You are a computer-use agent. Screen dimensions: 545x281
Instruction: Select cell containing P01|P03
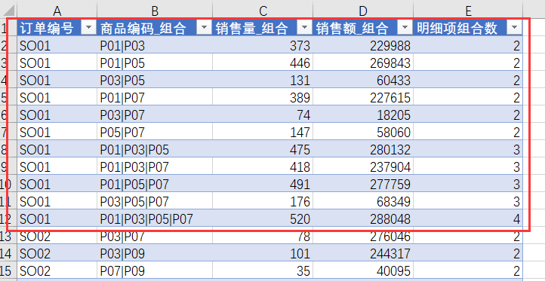point(155,45)
